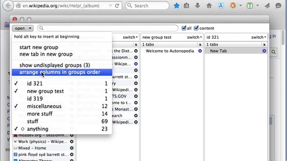287x161 pixels.
Task: Select Mixed – Home row
Action: point(44,148)
